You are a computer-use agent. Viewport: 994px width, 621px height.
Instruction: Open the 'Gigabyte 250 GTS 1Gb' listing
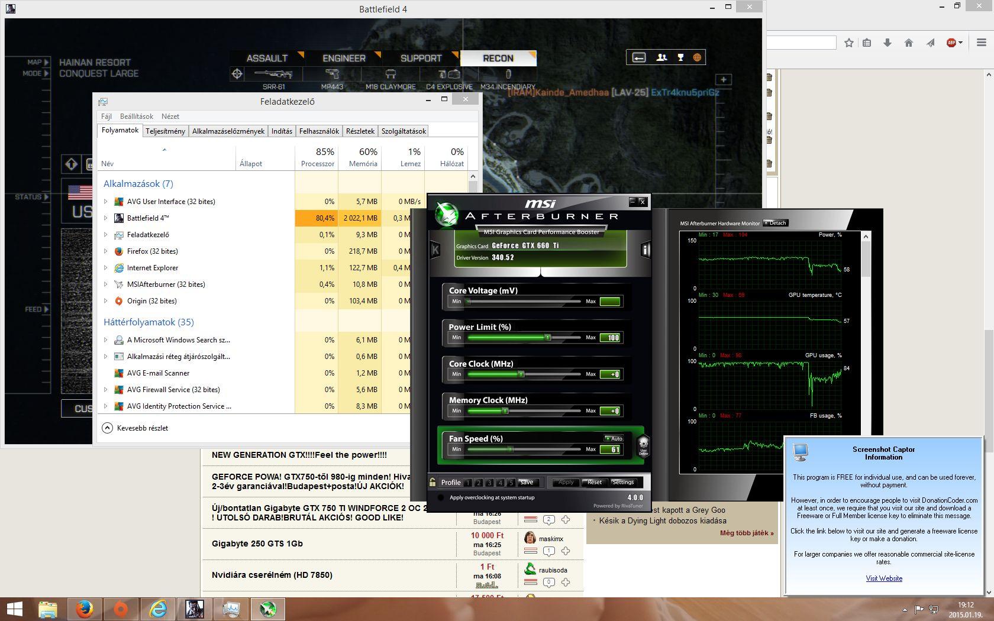[x=257, y=544]
